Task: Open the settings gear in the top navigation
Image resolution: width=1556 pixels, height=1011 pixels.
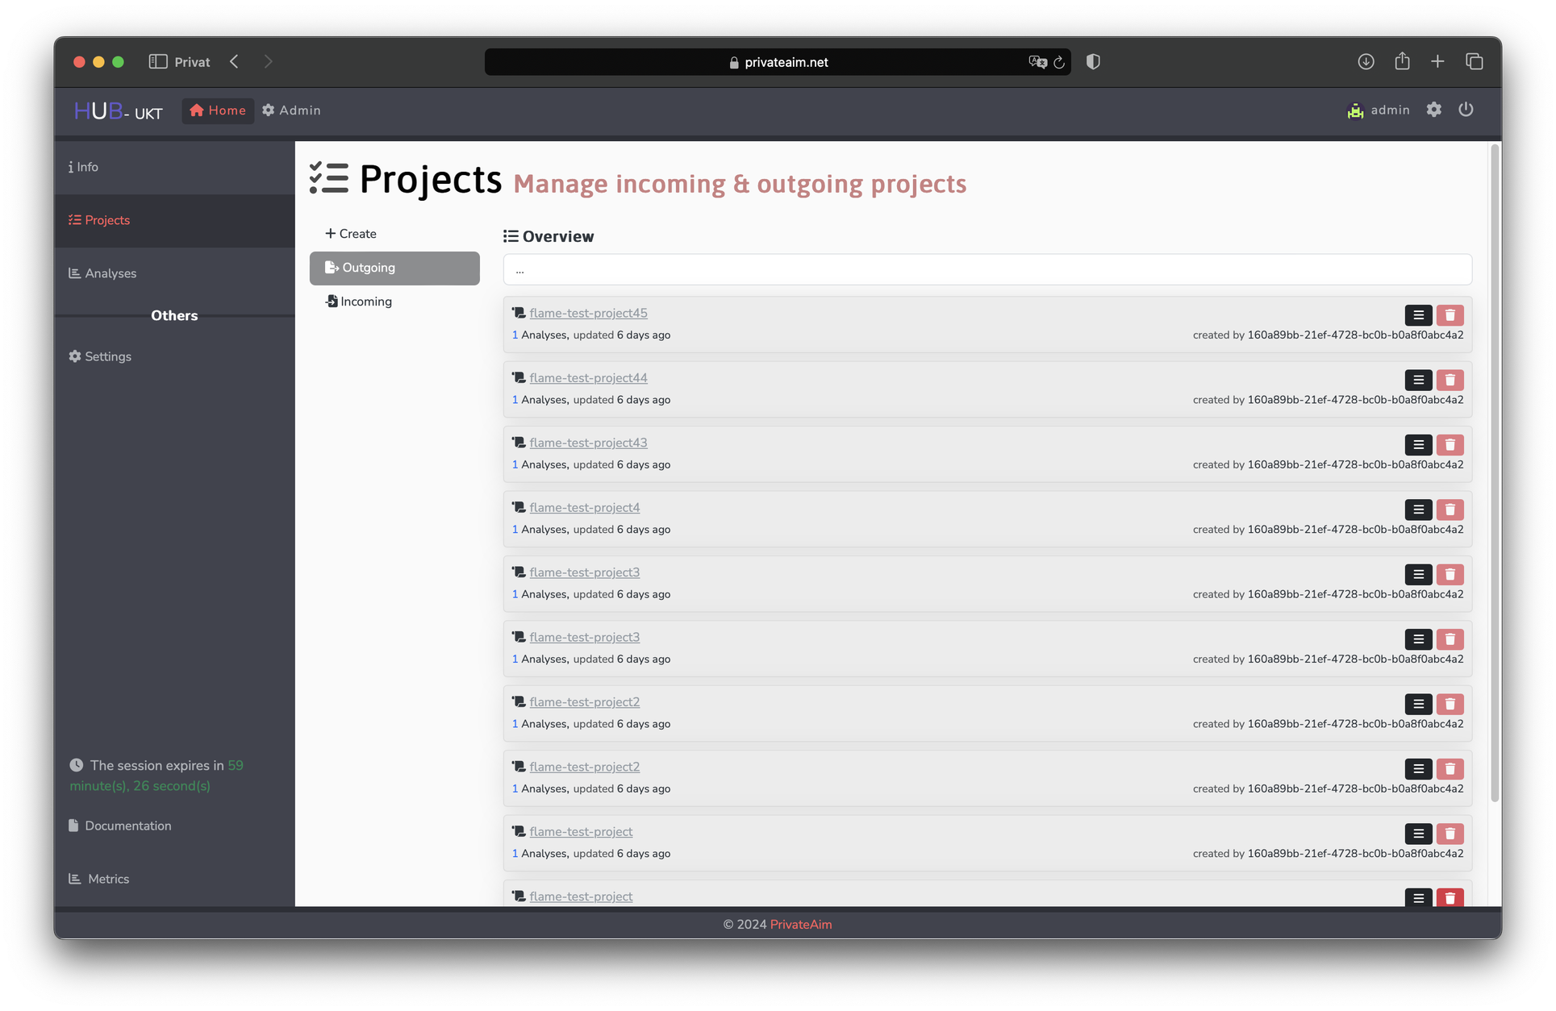Action: point(1434,110)
